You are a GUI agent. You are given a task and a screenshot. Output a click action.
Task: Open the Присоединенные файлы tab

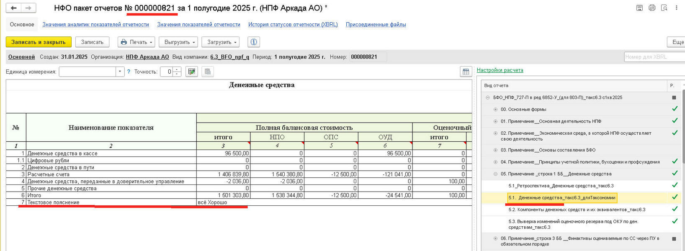click(376, 25)
